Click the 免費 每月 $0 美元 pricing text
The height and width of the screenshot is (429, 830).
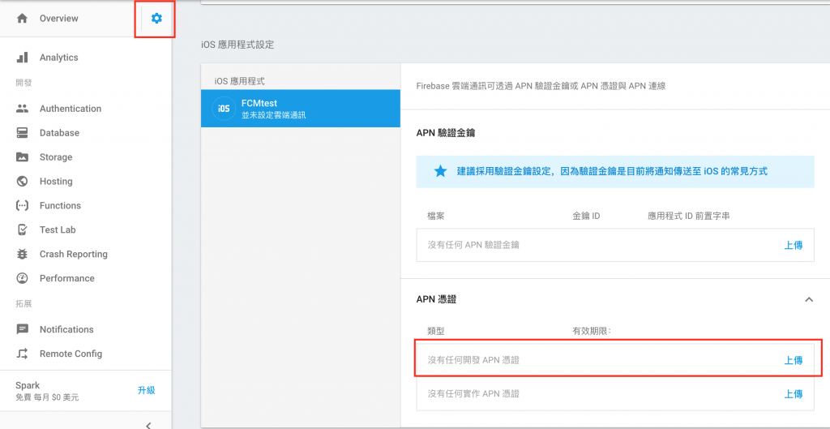47,397
